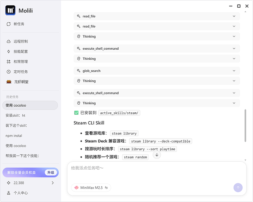
Task: Click the steam library --deck-compatible command
Action: tap(161, 141)
